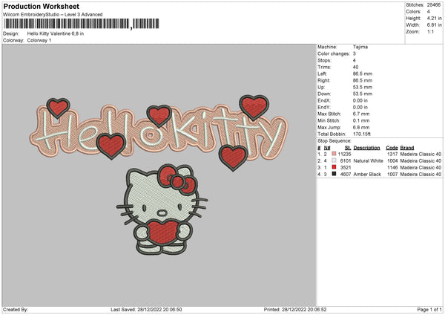Click thread code 1007
This screenshot has height=315, width=445.
tap(392, 175)
